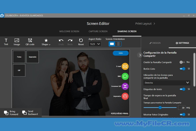The height and width of the screenshot is (131, 196).
Task: Select the GIF thumbnail box
Action: [x=19, y=70]
